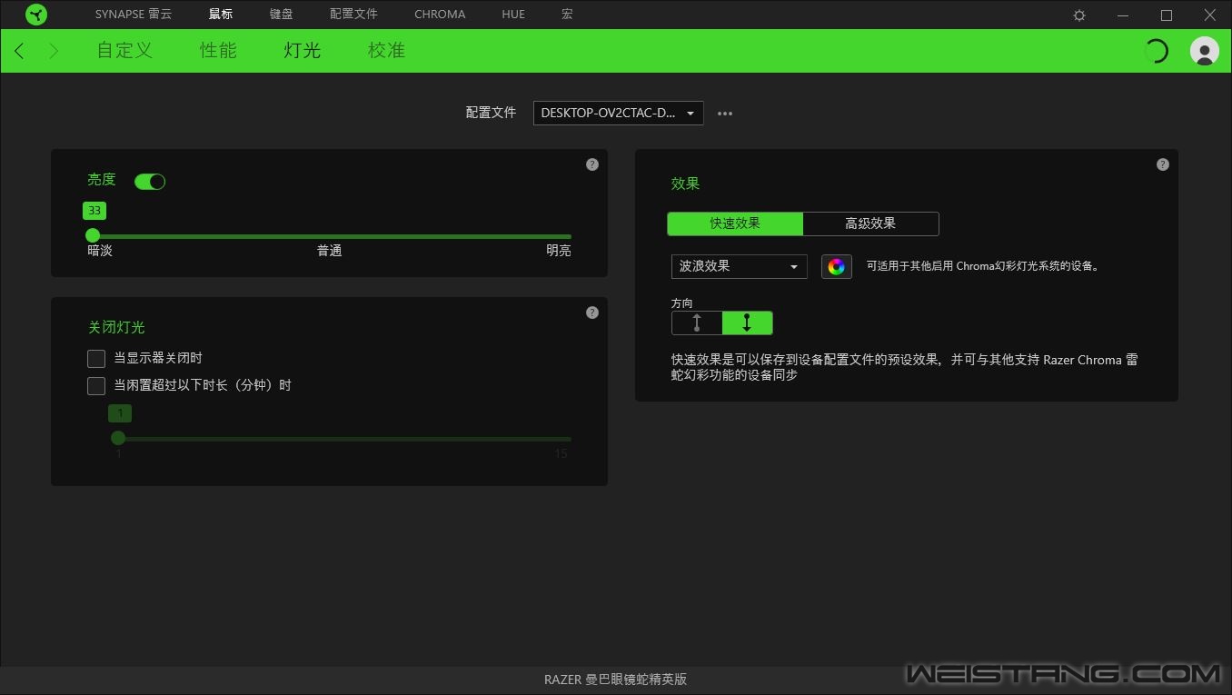This screenshot has width=1232, height=695.
Task: Select the 快速效果 button
Action: click(x=735, y=223)
